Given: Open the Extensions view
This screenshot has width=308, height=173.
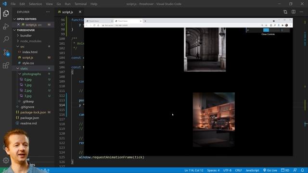Looking at the screenshot, I should point(6,65).
